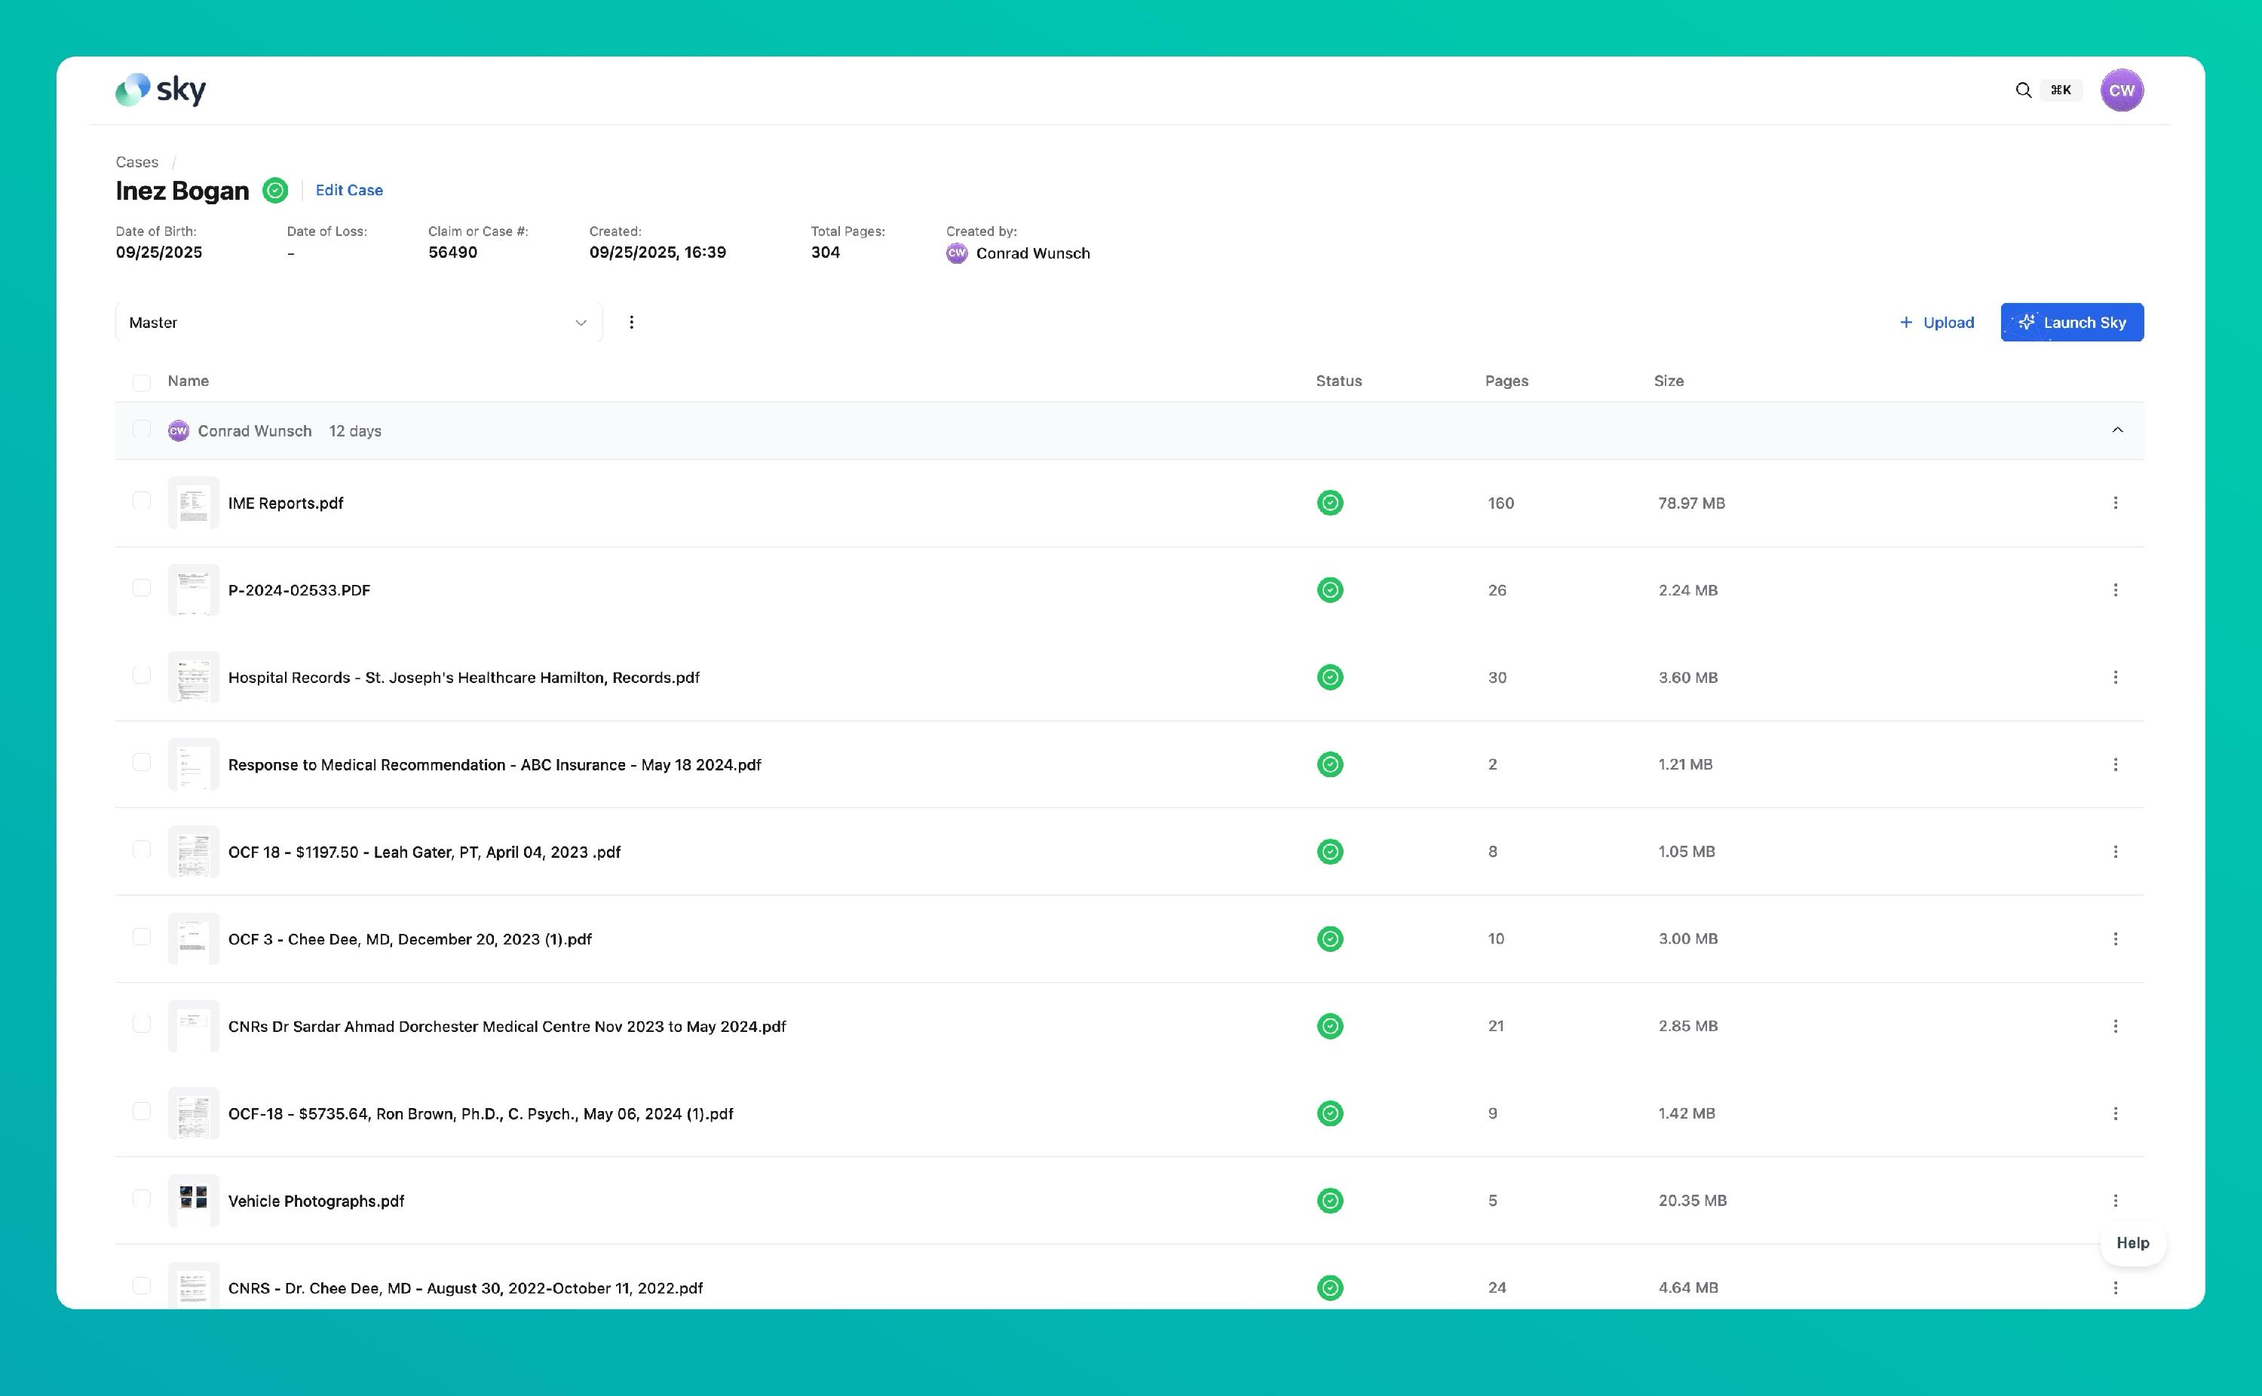Click the green case status check next to Inez Bogan
The width and height of the screenshot is (2262, 1396).
point(275,190)
